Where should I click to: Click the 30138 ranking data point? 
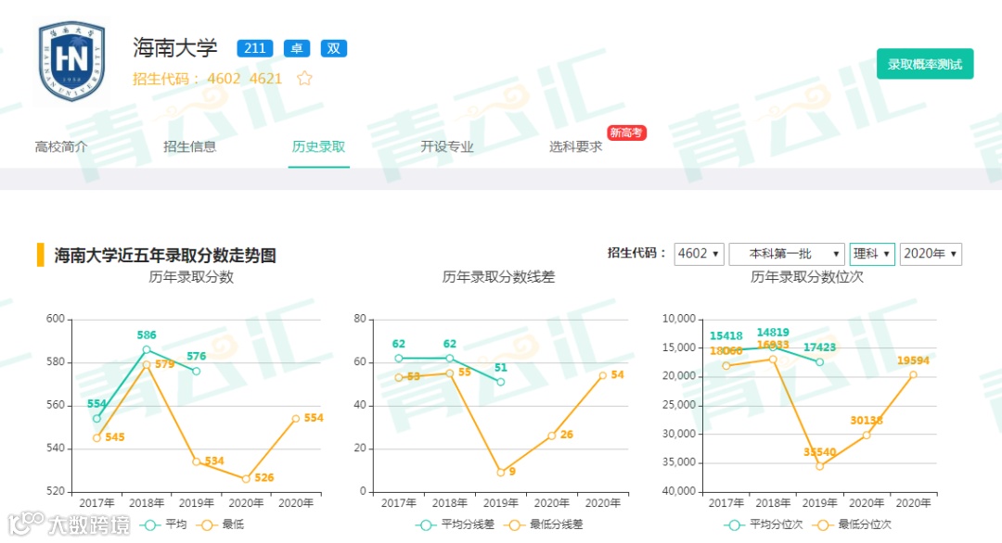pos(867,436)
